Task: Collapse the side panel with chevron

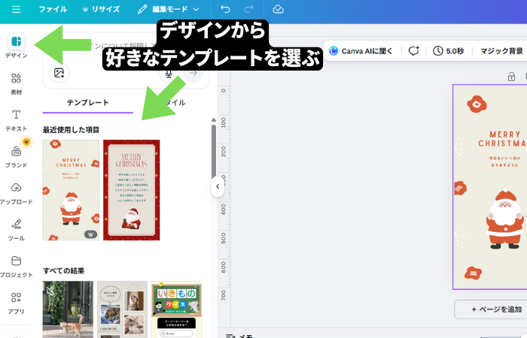Action: pyautogui.click(x=218, y=186)
